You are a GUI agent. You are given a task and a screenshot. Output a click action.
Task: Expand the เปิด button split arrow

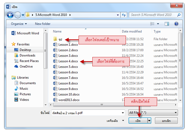point(149,121)
